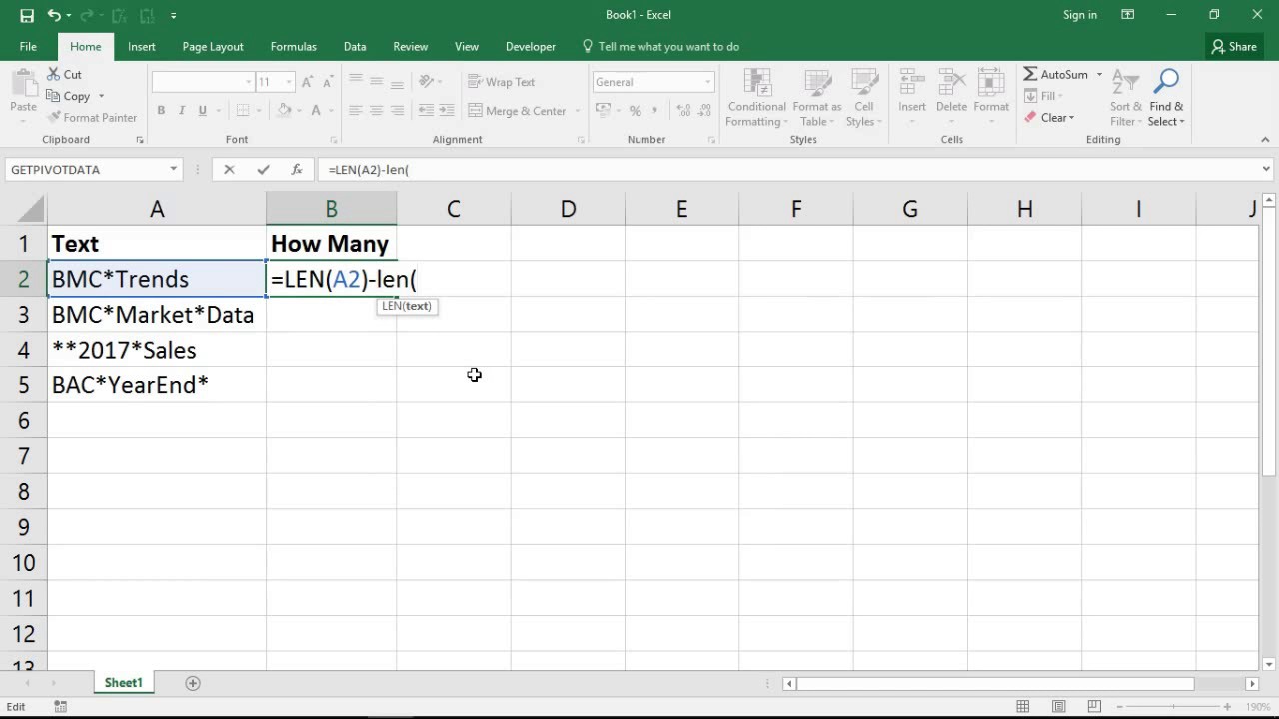Open the File menu
The width and height of the screenshot is (1279, 719).
click(x=28, y=47)
